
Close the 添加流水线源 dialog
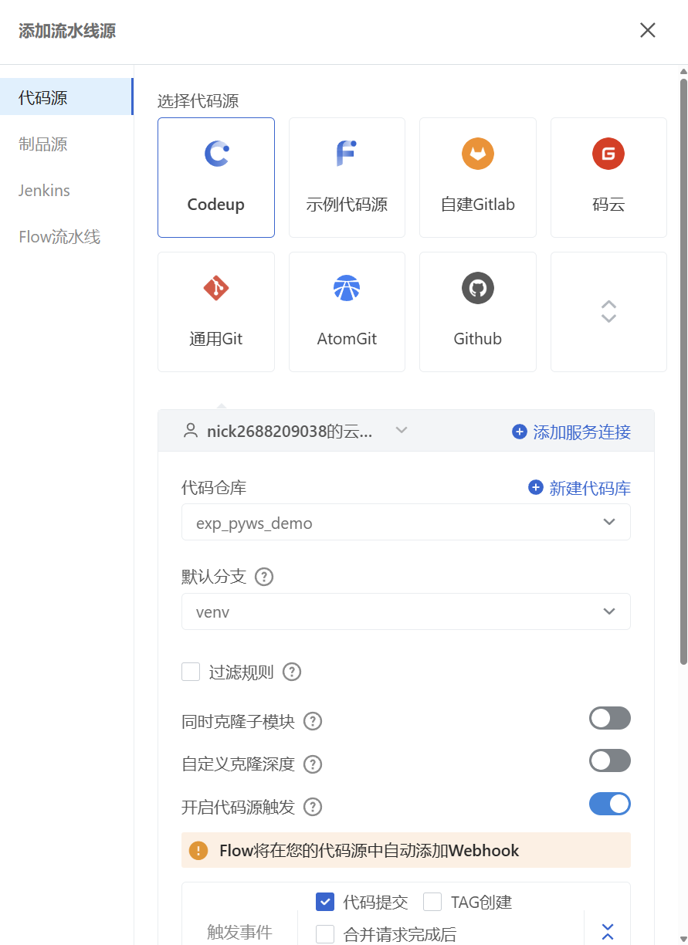[648, 30]
